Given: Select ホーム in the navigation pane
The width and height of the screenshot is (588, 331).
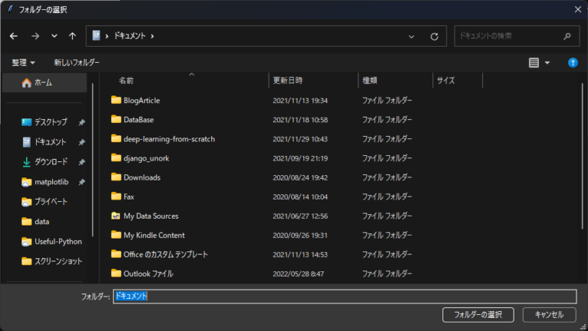Looking at the screenshot, I should point(44,83).
